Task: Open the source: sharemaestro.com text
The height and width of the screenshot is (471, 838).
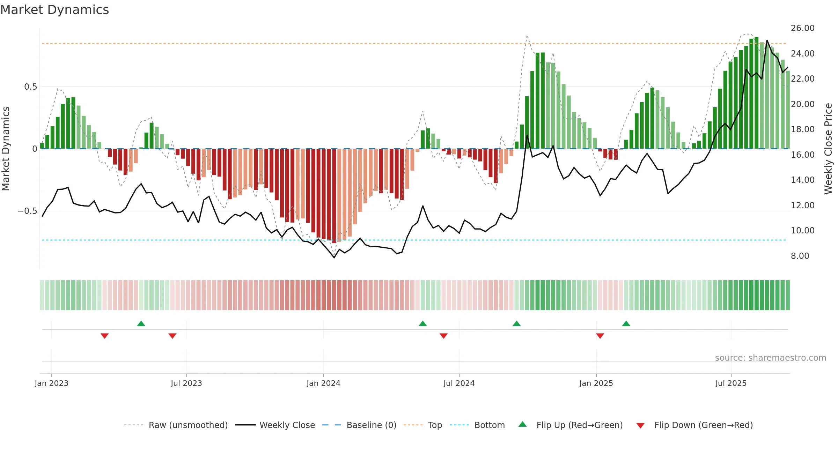Action: point(771,358)
